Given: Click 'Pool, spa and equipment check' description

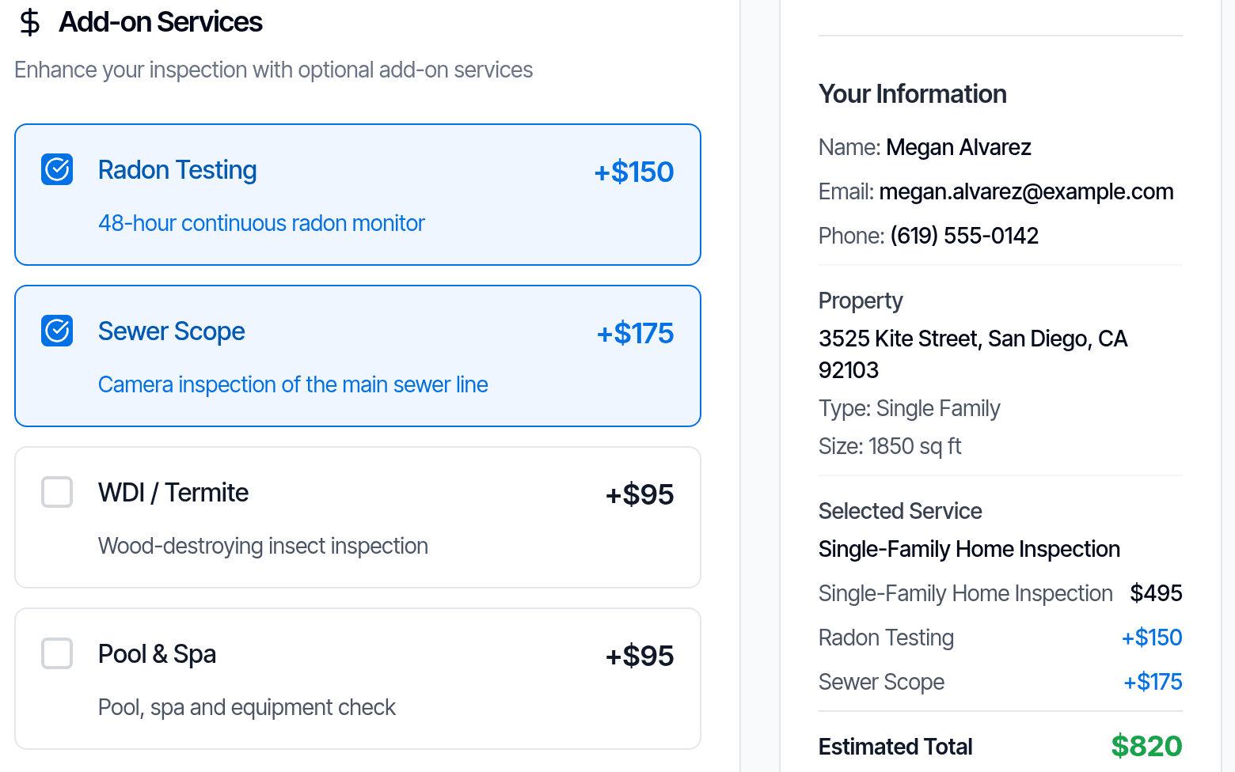Looking at the screenshot, I should pos(247,707).
